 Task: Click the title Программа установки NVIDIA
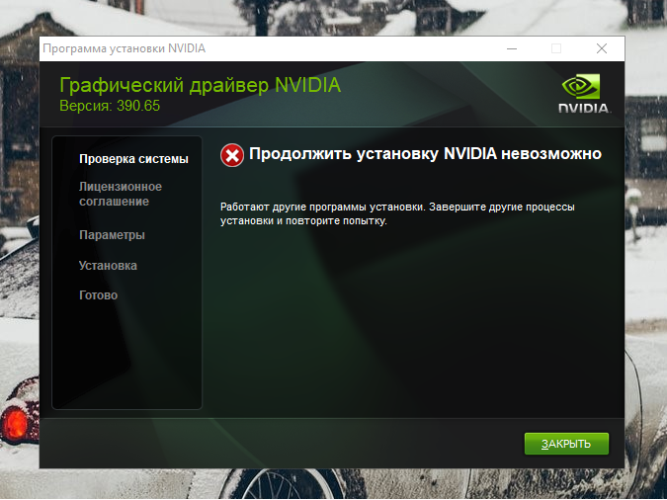[125, 48]
